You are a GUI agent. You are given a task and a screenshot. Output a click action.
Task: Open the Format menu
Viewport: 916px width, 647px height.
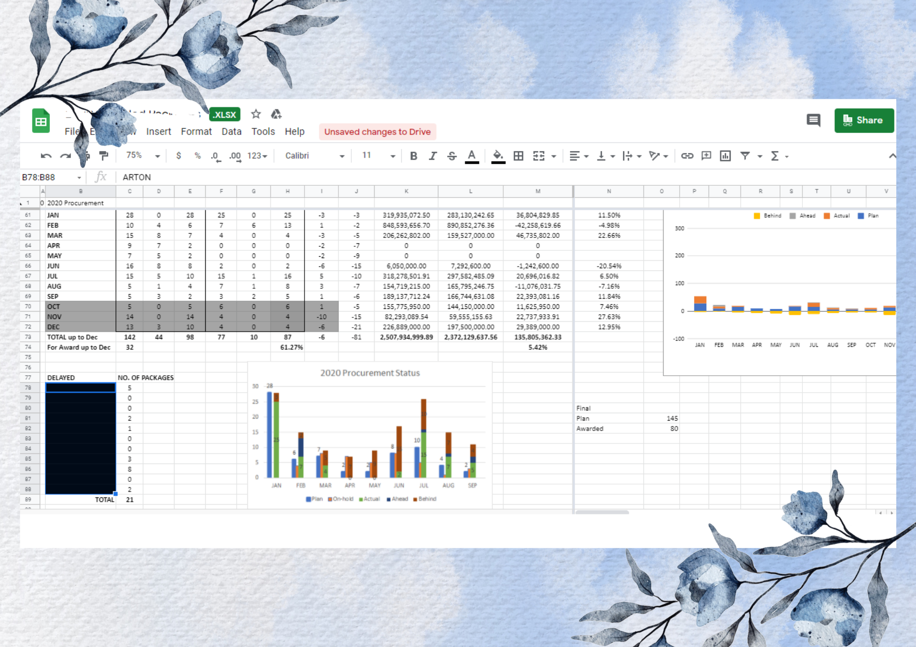(x=196, y=132)
